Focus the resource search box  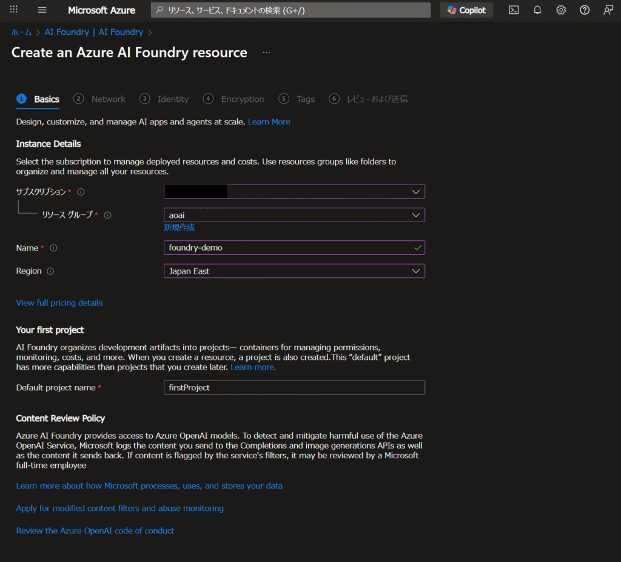(x=290, y=10)
